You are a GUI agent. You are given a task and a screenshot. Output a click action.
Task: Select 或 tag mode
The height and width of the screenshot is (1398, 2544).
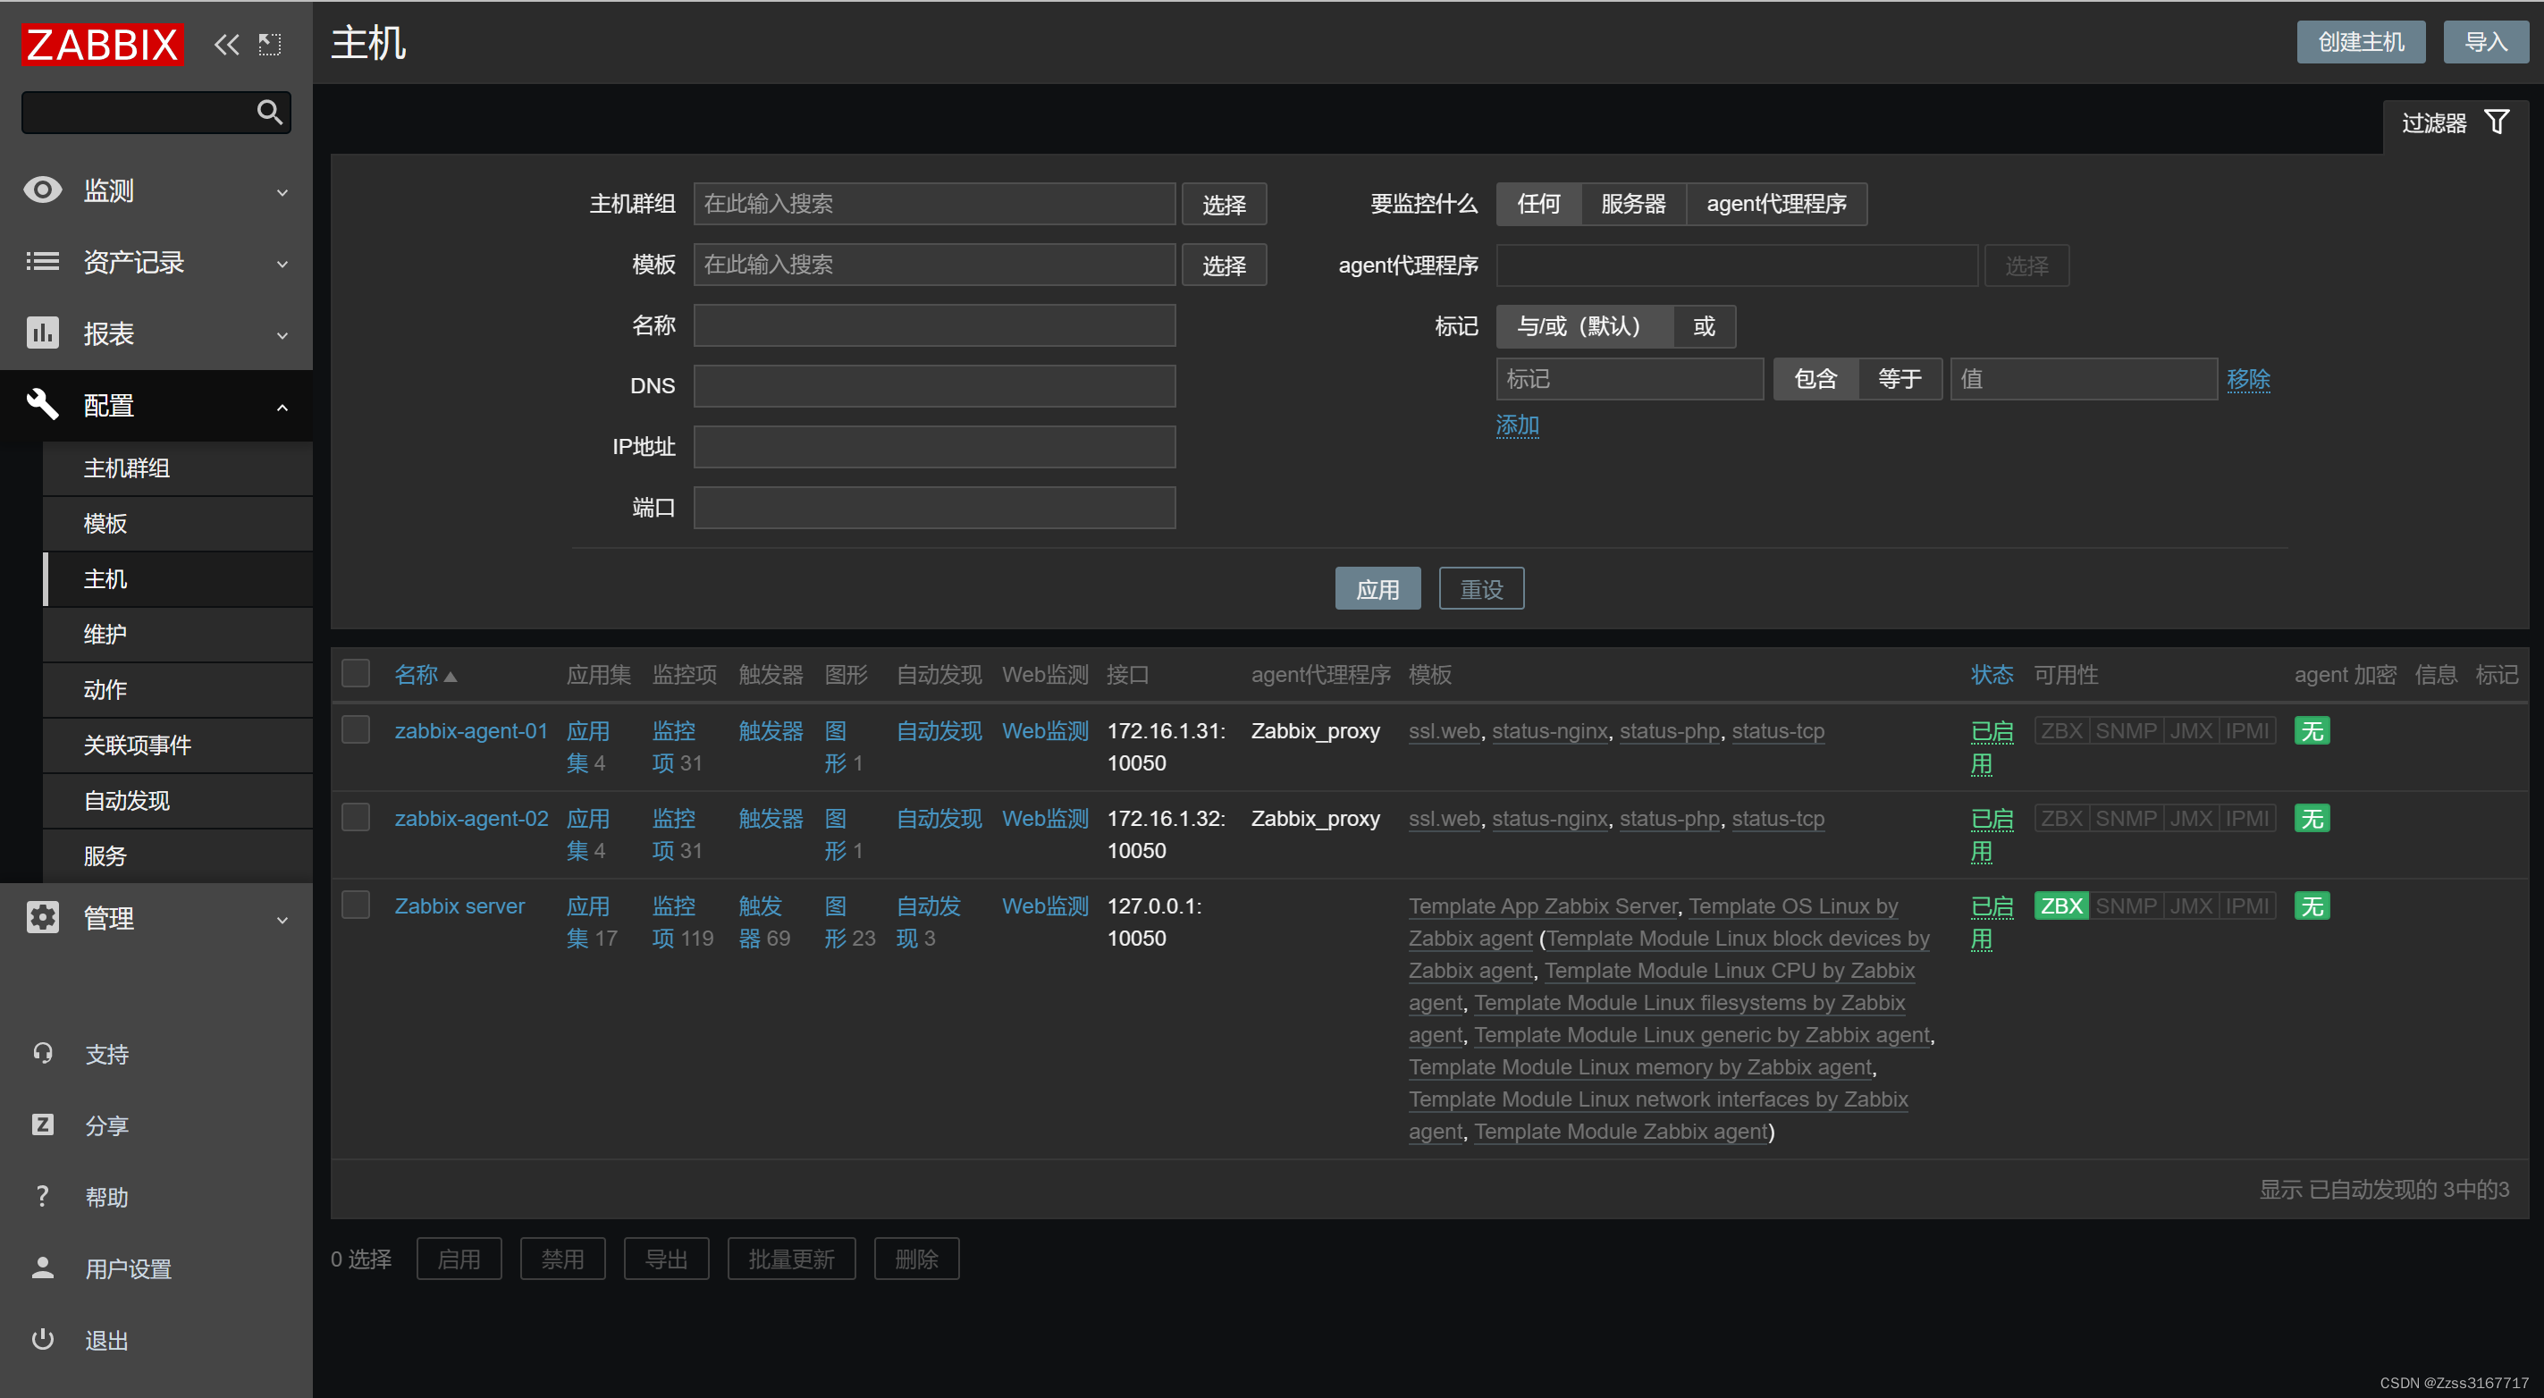(x=1704, y=327)
